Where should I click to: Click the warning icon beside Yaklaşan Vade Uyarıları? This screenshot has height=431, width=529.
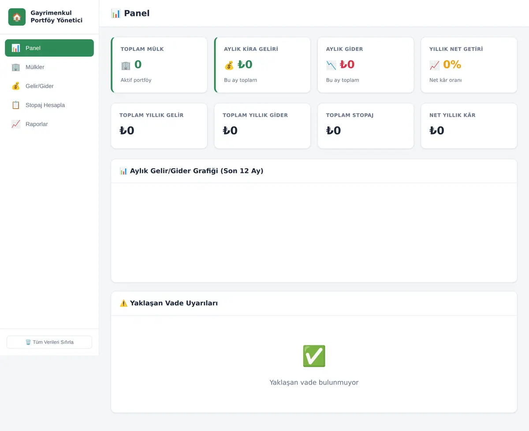[x=123, y=303]
